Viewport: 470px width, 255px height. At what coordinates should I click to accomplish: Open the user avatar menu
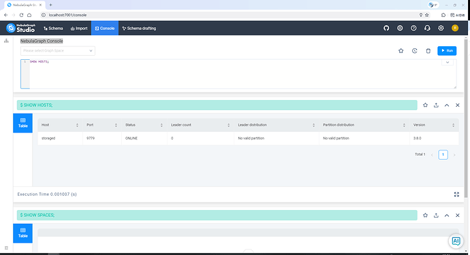(455, 28)
